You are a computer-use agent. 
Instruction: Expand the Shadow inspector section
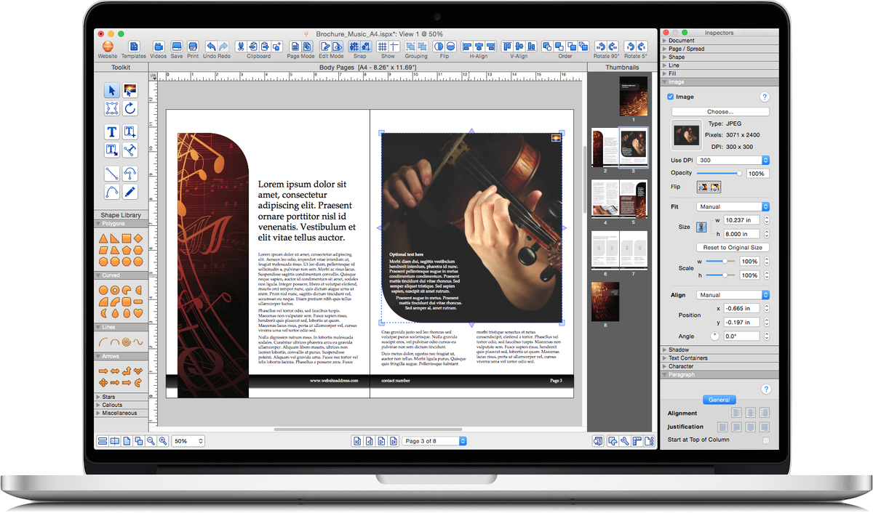[679, 350]
